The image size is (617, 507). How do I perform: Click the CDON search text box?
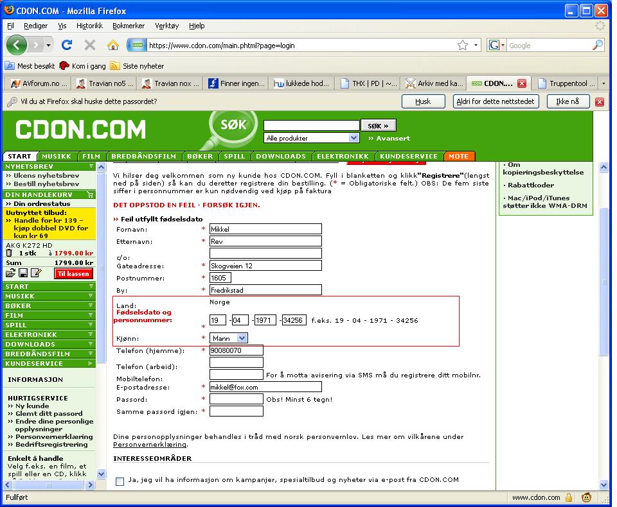[312, 125]
